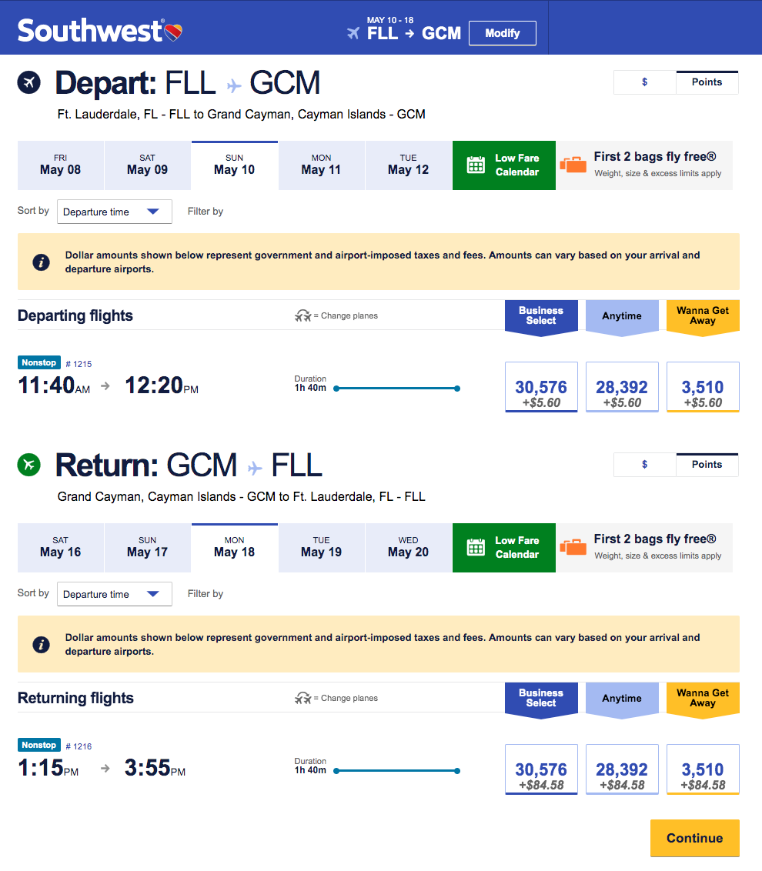Image resolution: width=762 pixels, height=871 pixels.
Task: Switch return fares to dollar view
Action: pos(644,465)
